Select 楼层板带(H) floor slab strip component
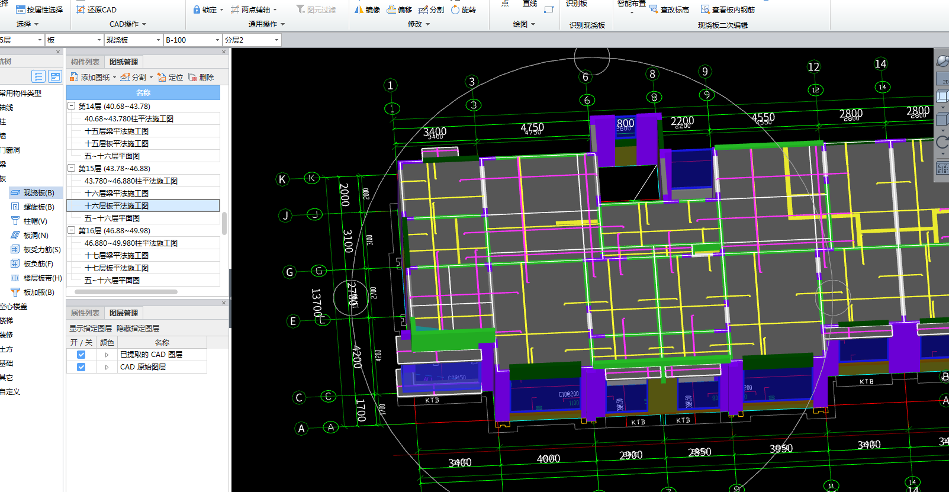The width and height of the screenshot is (949, 492). 36,278
